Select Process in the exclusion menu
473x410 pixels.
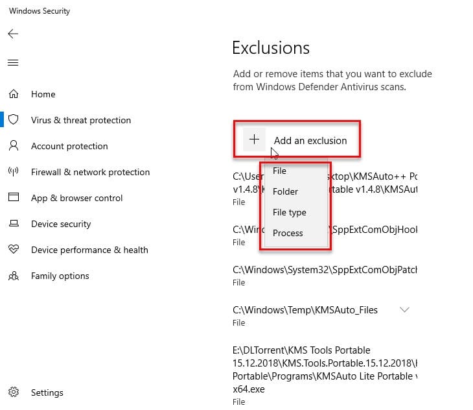pyautogui.click(x=288, y=233)
